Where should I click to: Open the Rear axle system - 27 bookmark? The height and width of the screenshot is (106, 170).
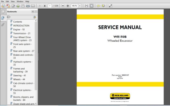click(x=24, y=51)
